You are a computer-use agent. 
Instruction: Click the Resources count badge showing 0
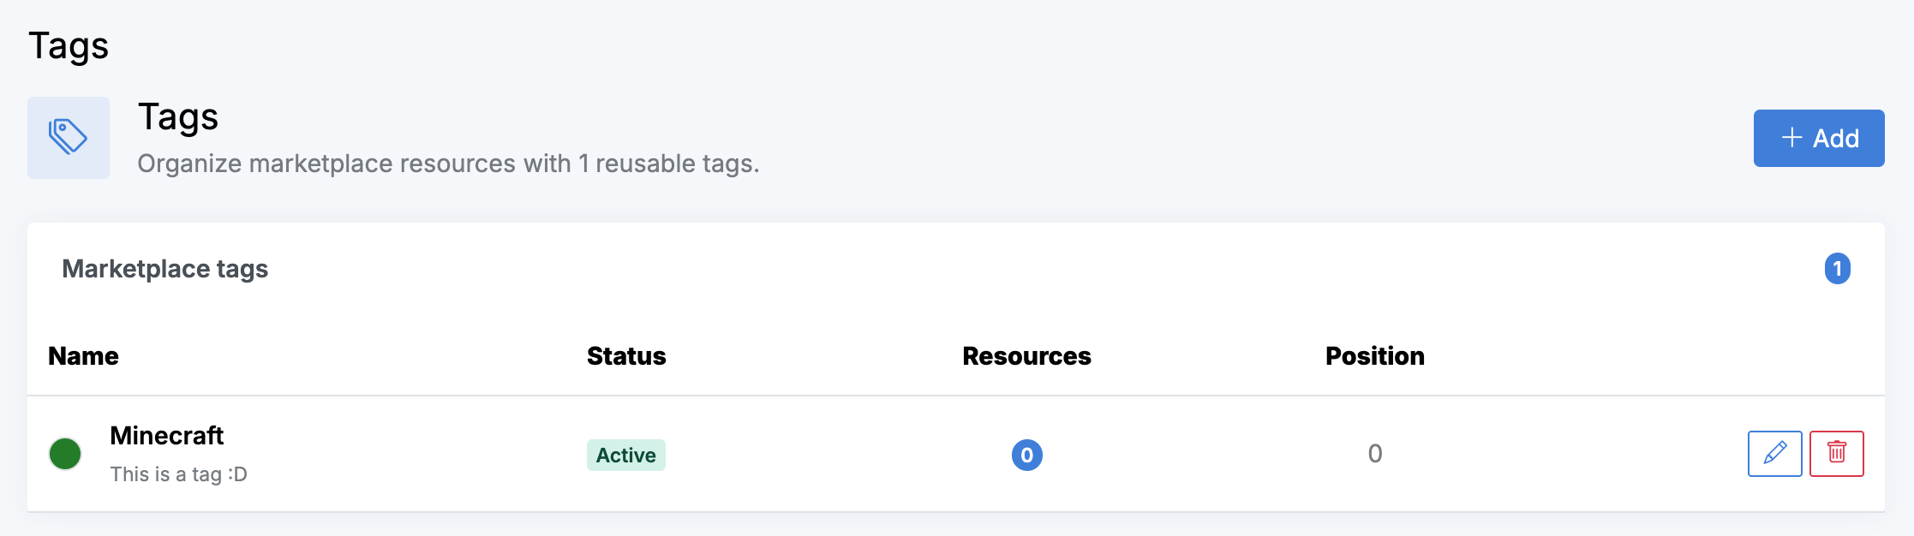pyautogui.click(x=1026, y=455)
